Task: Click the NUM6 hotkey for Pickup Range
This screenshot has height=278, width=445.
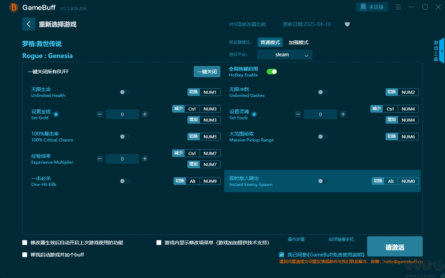Action: pyautogui.click(x=402, y=137)
